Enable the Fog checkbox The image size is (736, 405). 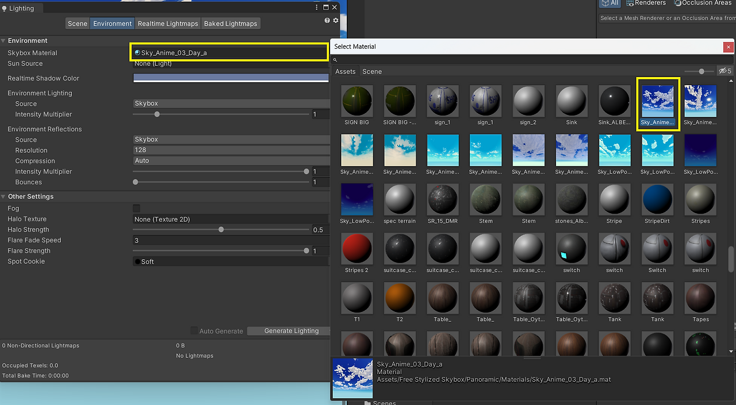click(136, 209)
